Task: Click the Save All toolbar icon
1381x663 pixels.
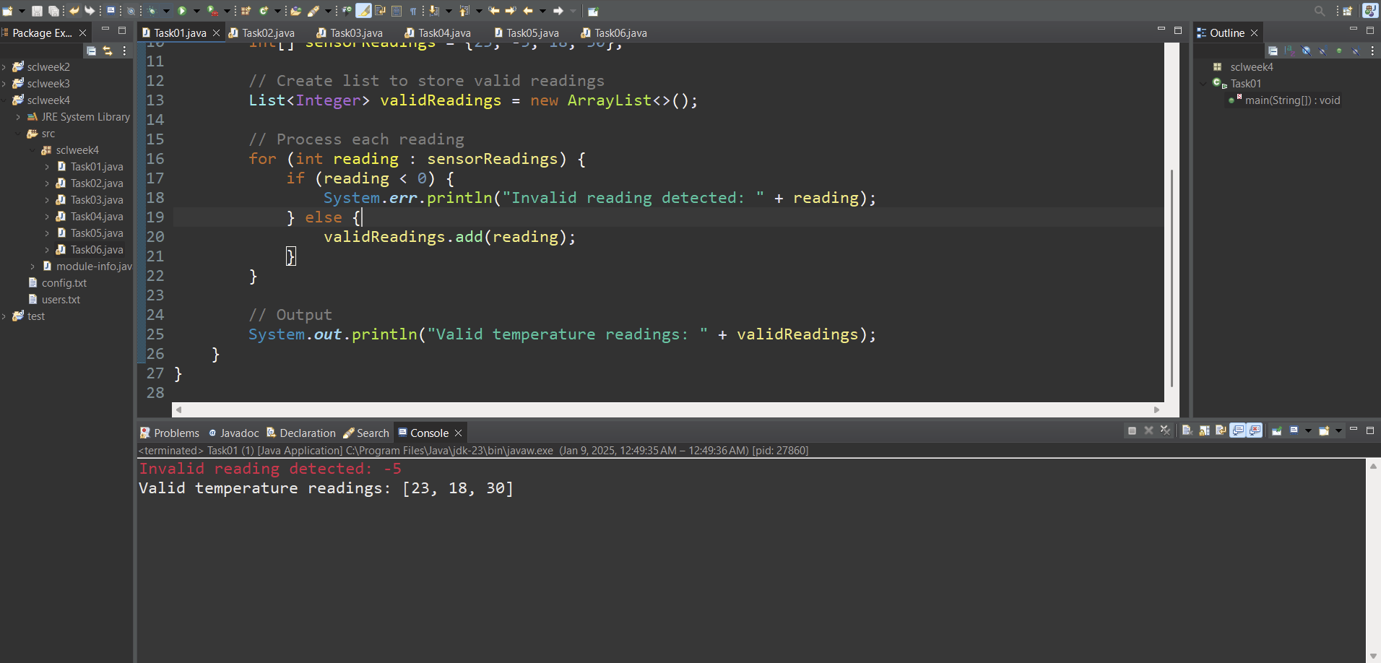Action: coord(53,11)
